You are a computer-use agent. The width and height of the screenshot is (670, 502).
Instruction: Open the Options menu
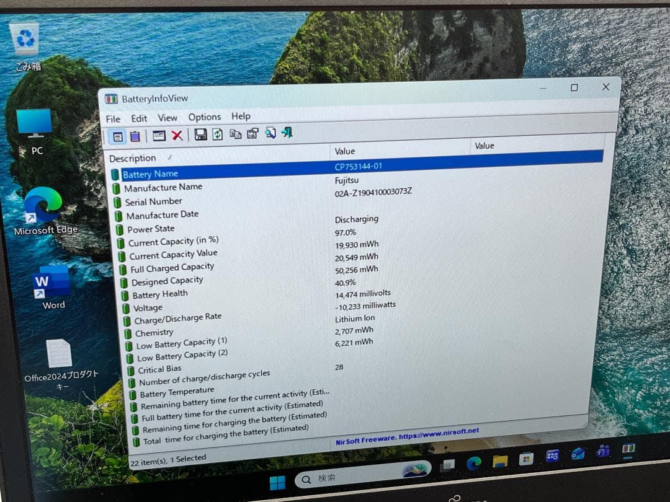point(205,117)
